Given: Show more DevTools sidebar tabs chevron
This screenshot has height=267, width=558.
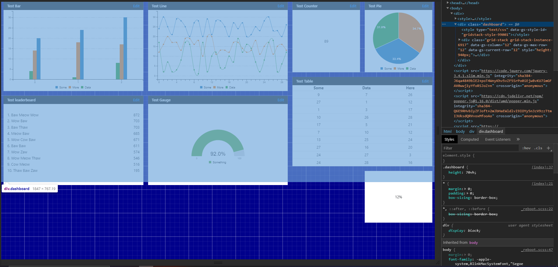Looking at the screenshot, I should pyautogui.click(x=518, y=139).
